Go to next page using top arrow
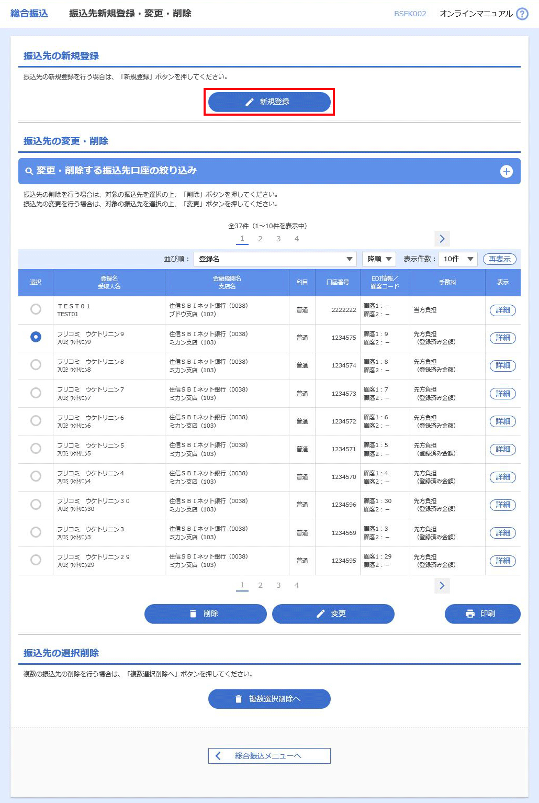Image resolution: width=539 pixels, height=803 pixels. pos(442,239)
